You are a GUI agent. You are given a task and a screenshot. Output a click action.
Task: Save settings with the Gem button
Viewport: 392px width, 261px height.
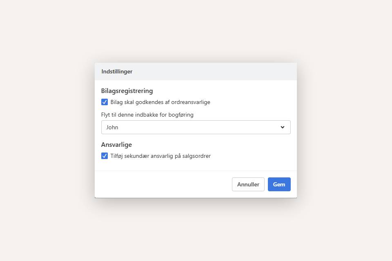pos(279,184)
